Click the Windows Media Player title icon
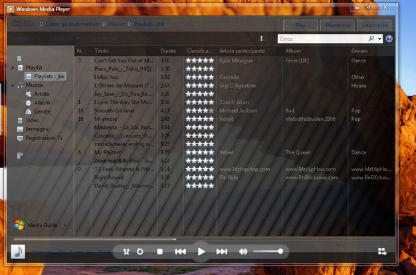Viewport: 416px width, 275px height. (11, 9)
